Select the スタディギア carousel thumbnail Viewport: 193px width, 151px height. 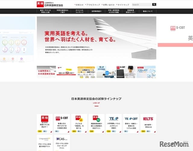click(x=146, y=72)
